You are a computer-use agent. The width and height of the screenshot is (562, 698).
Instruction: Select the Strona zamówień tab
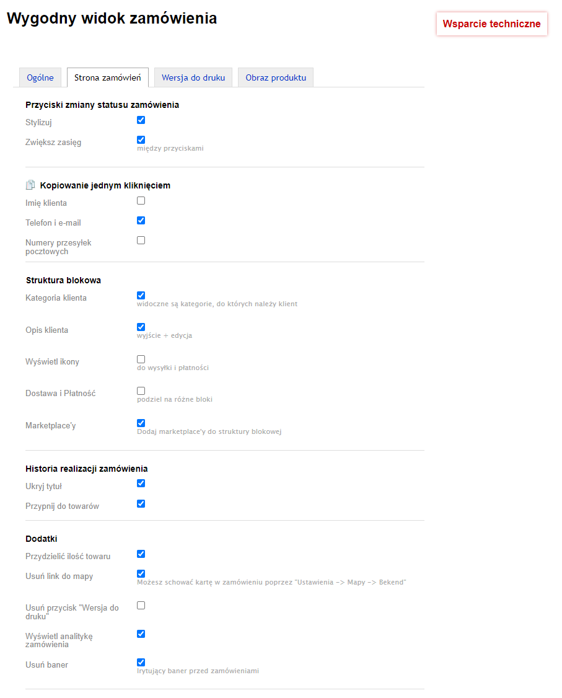click(x=108, y=78)
